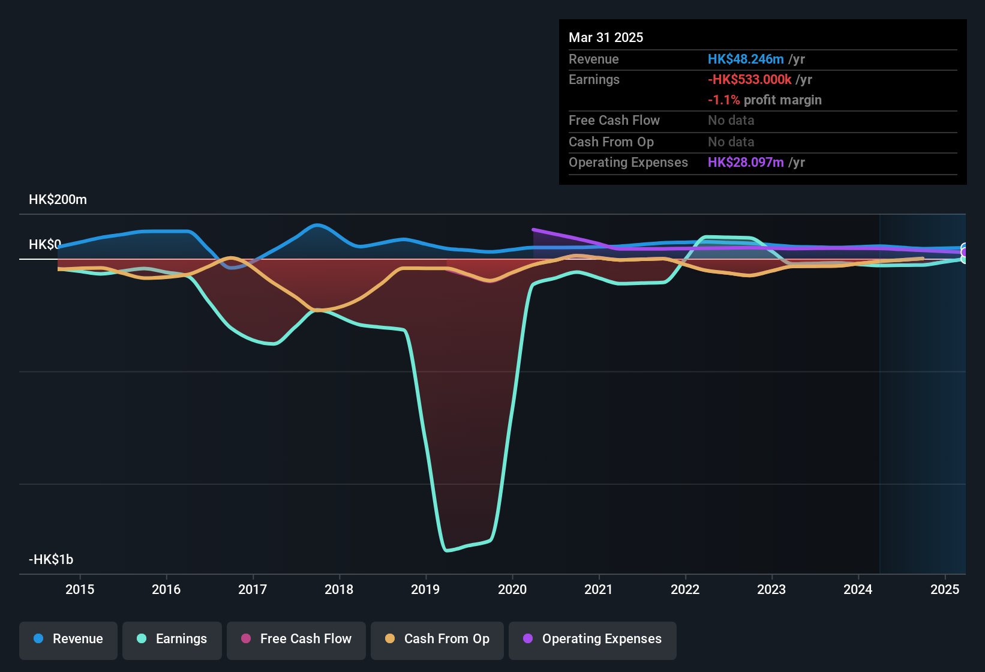Click the HK$0 y-axis label
The width and height of the screenshot is (985, 672).
pos(45,245)
